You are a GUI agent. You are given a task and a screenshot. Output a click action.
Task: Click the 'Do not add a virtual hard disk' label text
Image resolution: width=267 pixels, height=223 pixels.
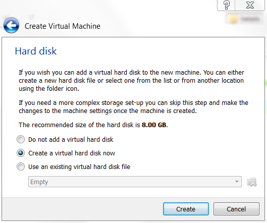[x=71, y=140]
